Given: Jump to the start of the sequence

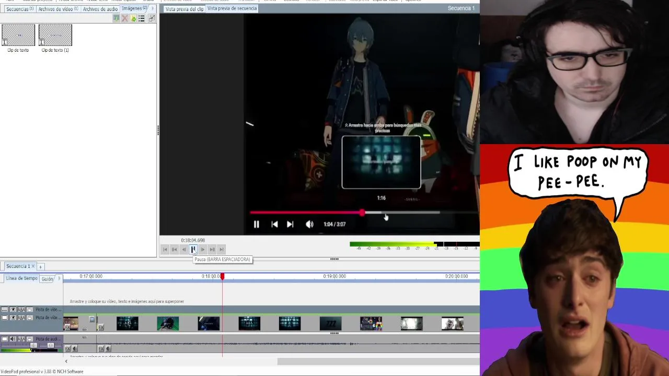Looking at the screenshot, I should [x=165, y=250].
